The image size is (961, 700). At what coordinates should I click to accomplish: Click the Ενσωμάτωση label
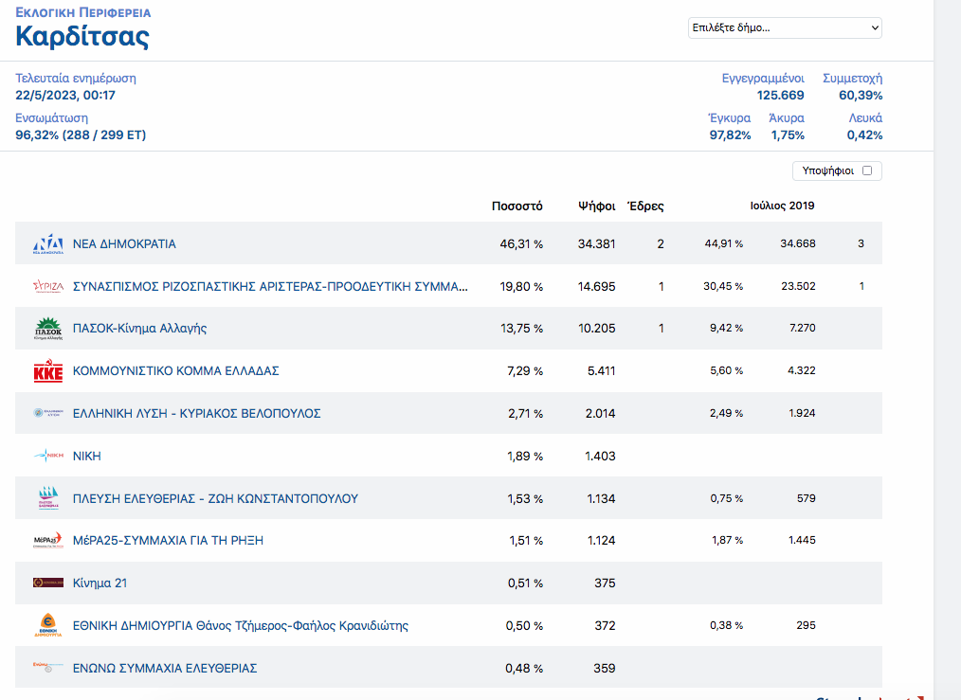pos(51,118)
